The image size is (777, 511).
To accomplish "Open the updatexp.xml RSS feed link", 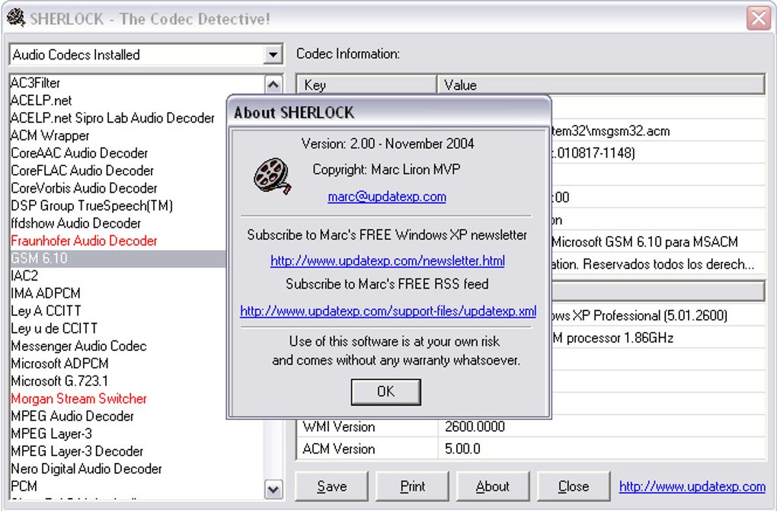I will click(x=388, y=311).
